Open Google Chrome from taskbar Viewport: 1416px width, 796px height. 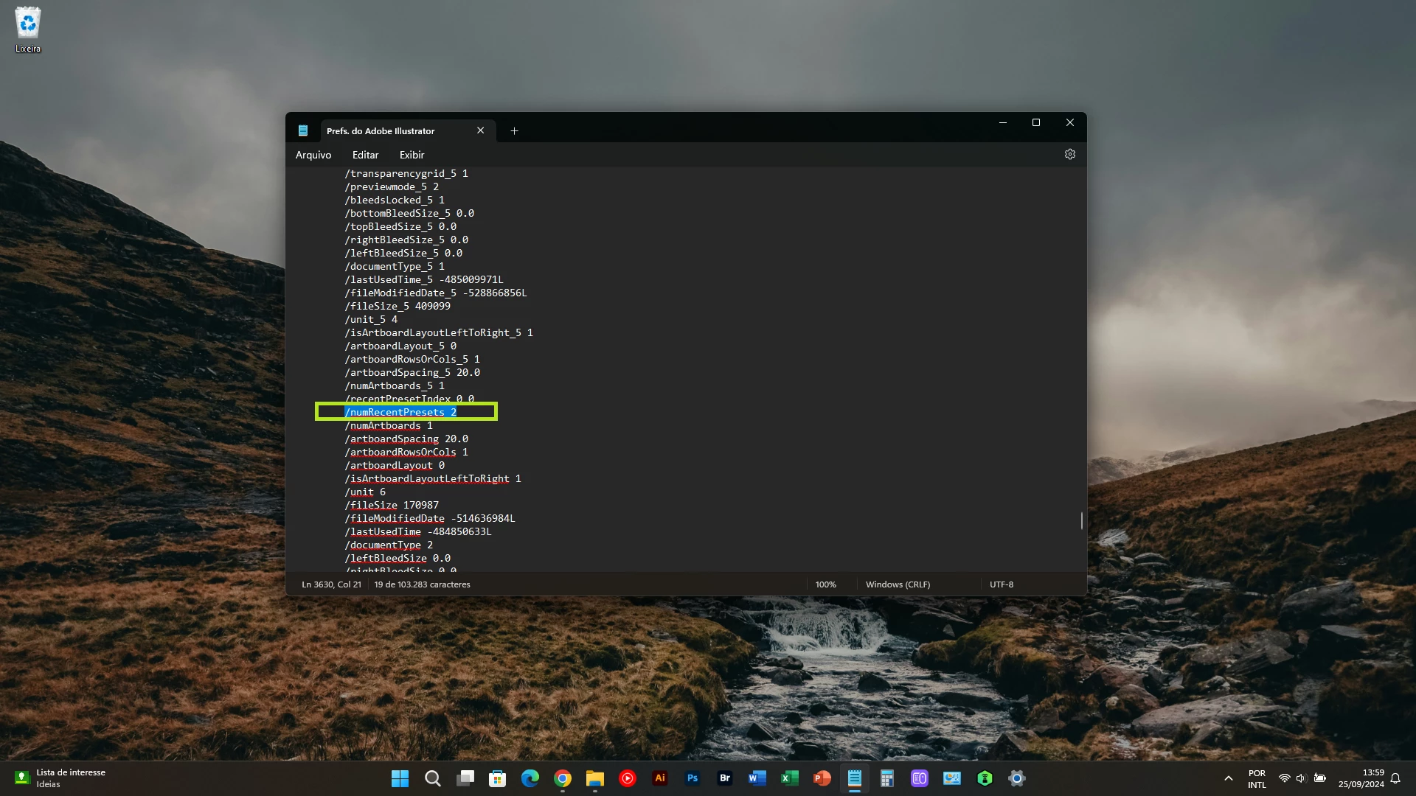coord(562,778)
